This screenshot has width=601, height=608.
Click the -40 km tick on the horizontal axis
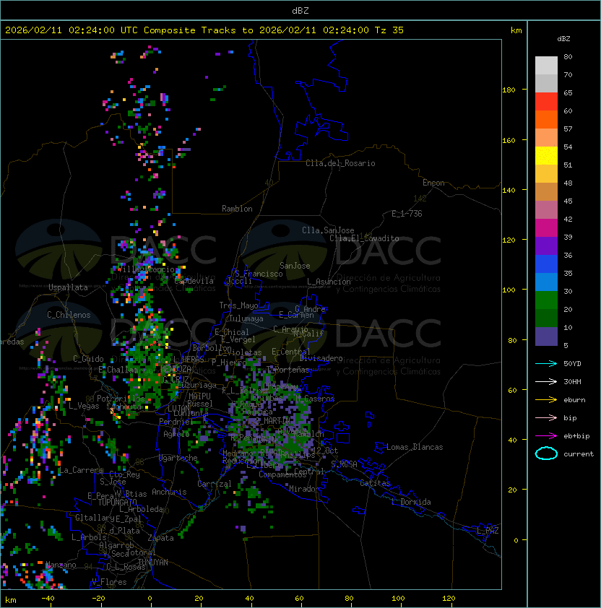tap(48, 599)
